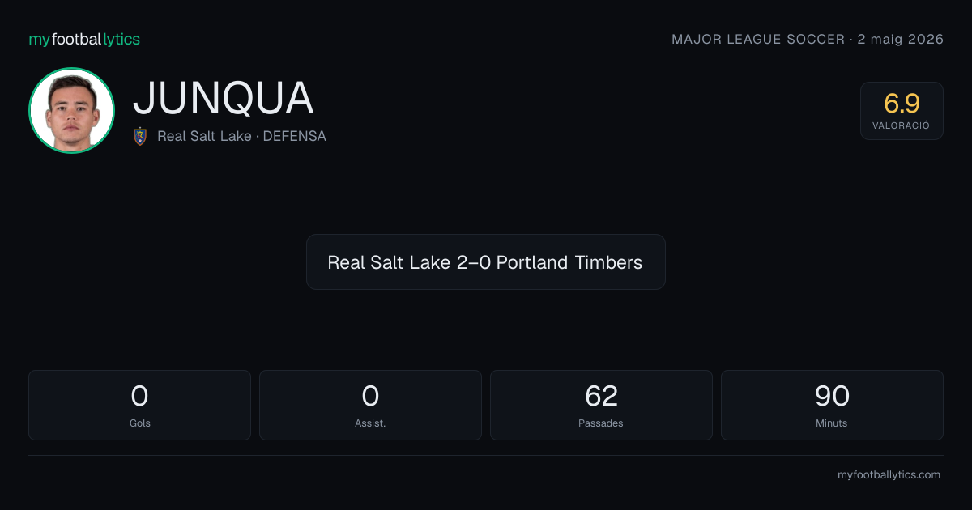The height and width of the screenshot is (510, 972).
Task: Click the Real Salt Lake club crest icon
Action: 140,136
